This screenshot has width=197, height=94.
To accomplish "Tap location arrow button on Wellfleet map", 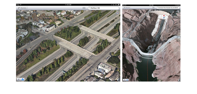I will [x=19, y=79].
